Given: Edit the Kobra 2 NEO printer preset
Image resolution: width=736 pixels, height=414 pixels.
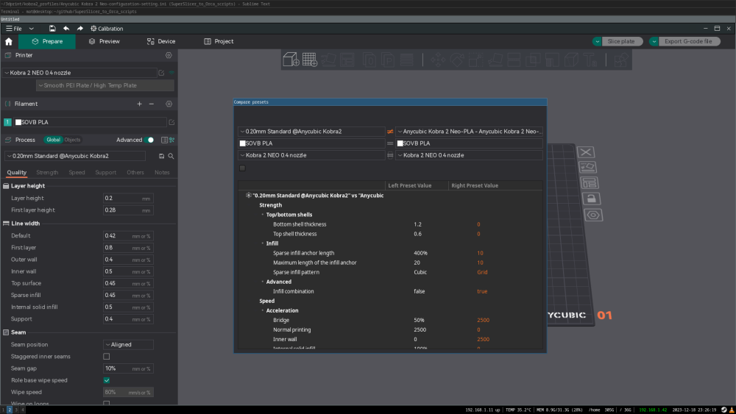Looking at the screenshot, I should point(161,73).
